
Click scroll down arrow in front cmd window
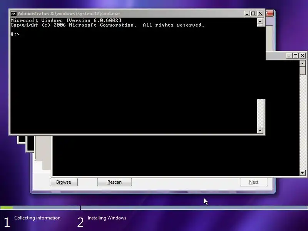[x=260, y=130]
